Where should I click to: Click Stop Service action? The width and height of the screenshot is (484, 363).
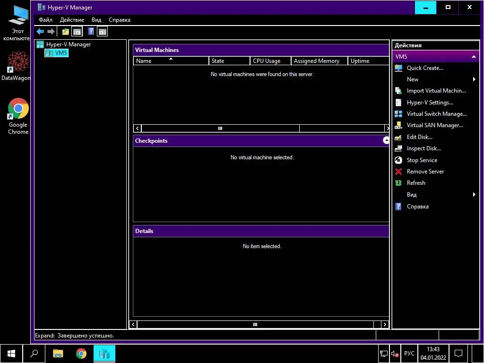click(x=422, y=160)
